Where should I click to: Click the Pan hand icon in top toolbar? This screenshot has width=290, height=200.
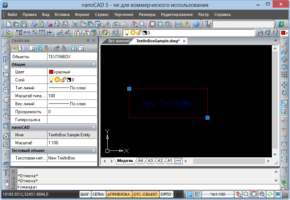click(135, 24)
